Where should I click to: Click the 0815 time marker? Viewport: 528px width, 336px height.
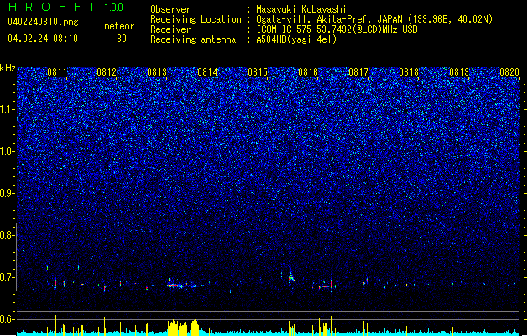(x=258, y=72)
